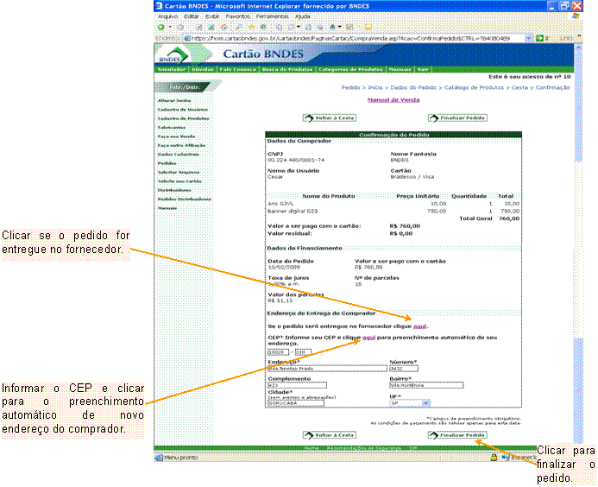This screenshot has height=487, width=598.
Task: Open the Back button history dropdown arrow
Action: [x=170, y=27]
